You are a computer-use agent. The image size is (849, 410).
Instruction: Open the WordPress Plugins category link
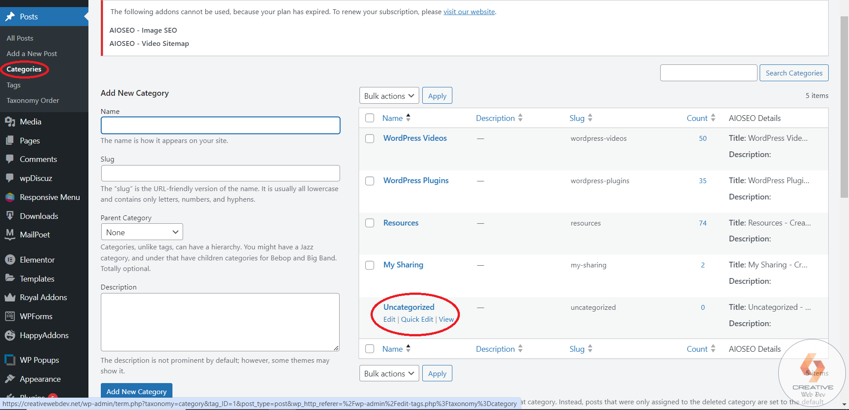416,181
